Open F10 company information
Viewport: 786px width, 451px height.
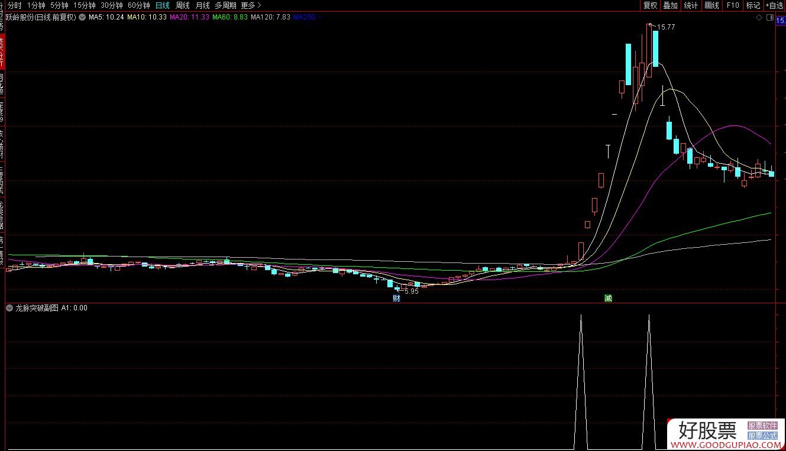click(x=733, y=5)
